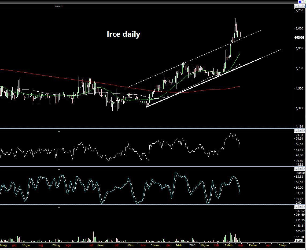Maximize the stochastic panel with 100,00 scale

[x=301, y=169]
